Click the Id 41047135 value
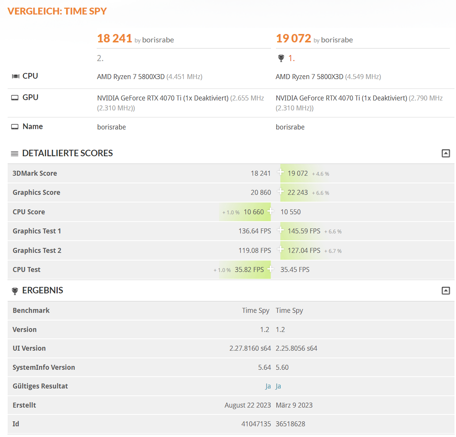The width and height of the screenshot is (456, 437). coord(256,424)
